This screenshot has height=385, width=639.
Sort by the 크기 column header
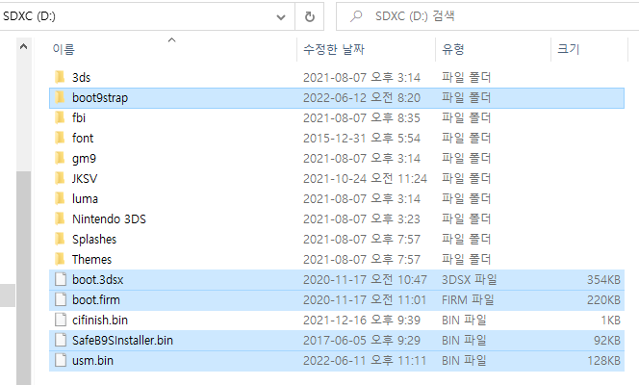569,49
